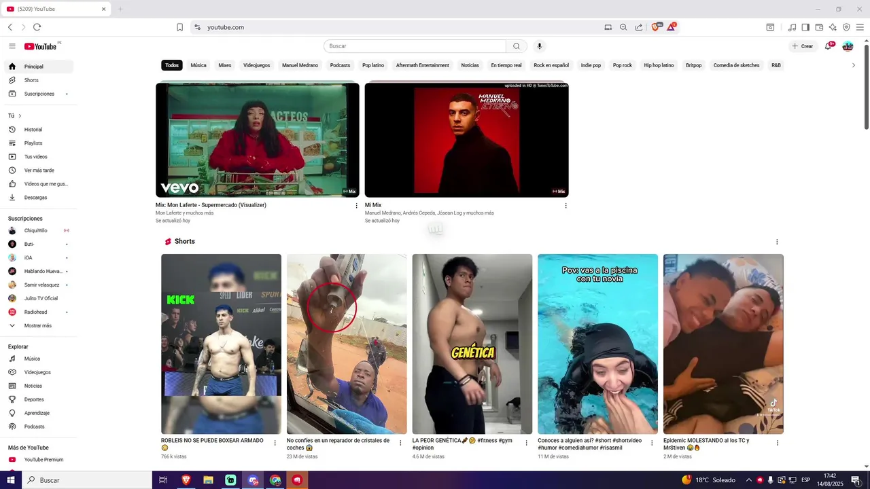Image resolution: width=870 pixels, height=489 pixels.
Task: Reload the page in browser
Action: pos(37,27)
